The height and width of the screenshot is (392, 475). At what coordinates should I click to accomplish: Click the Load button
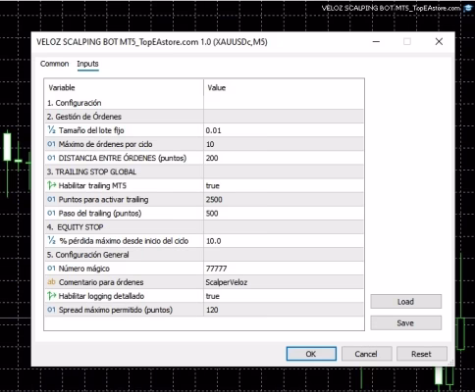(x=405, y=302)
